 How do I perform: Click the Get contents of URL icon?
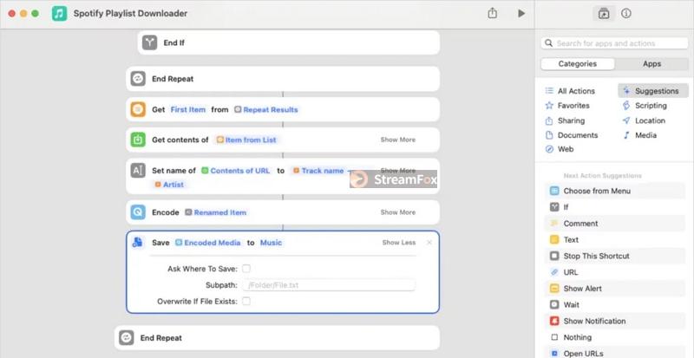point(138,140)
